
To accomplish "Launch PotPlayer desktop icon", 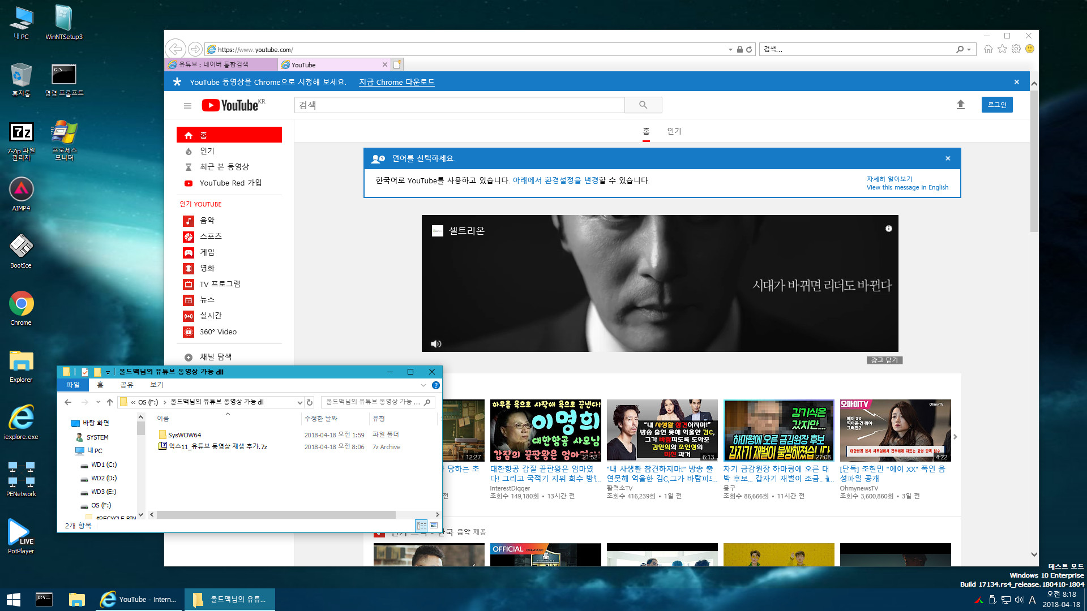I will tap(21, 537).
